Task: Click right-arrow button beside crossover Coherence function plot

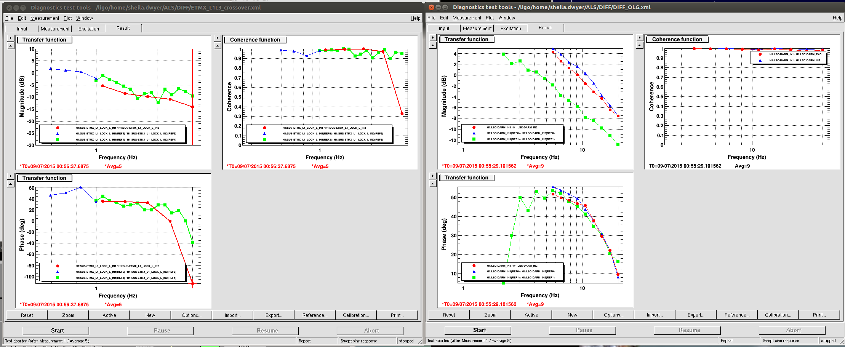Action: coord(218,38)
